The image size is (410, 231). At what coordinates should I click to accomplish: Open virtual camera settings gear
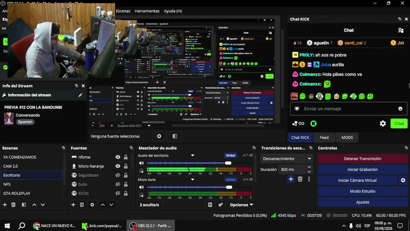click(x=403, y=180)
